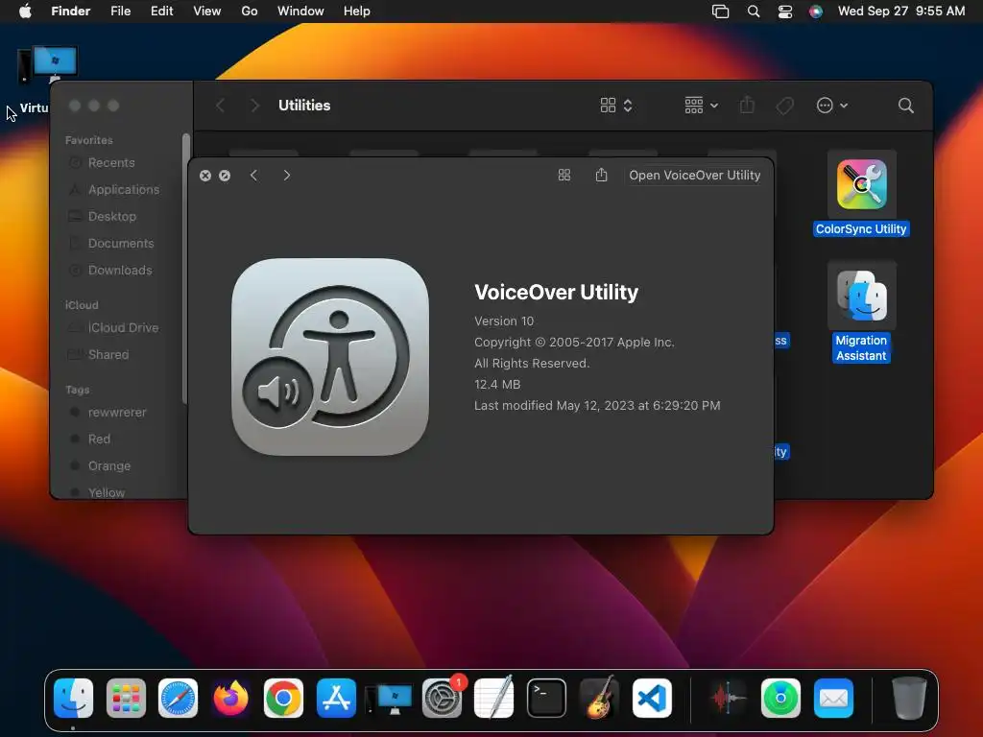Screen dimensions: 983x737
Task: Select the ColorSync Utility icon in Finder
Action: 862,184
